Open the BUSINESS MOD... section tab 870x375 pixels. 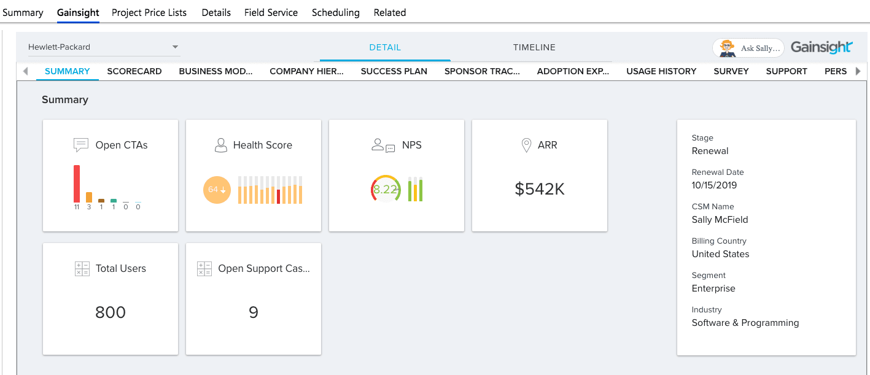coord(216,71)
